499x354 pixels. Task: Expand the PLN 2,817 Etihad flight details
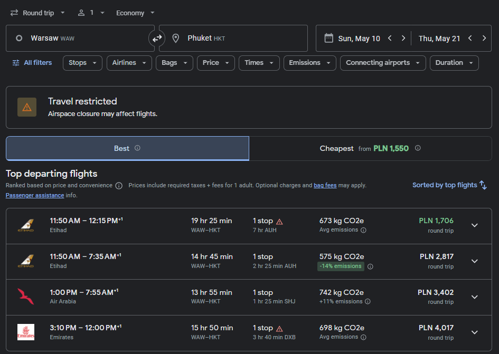[x=475, y=262]
